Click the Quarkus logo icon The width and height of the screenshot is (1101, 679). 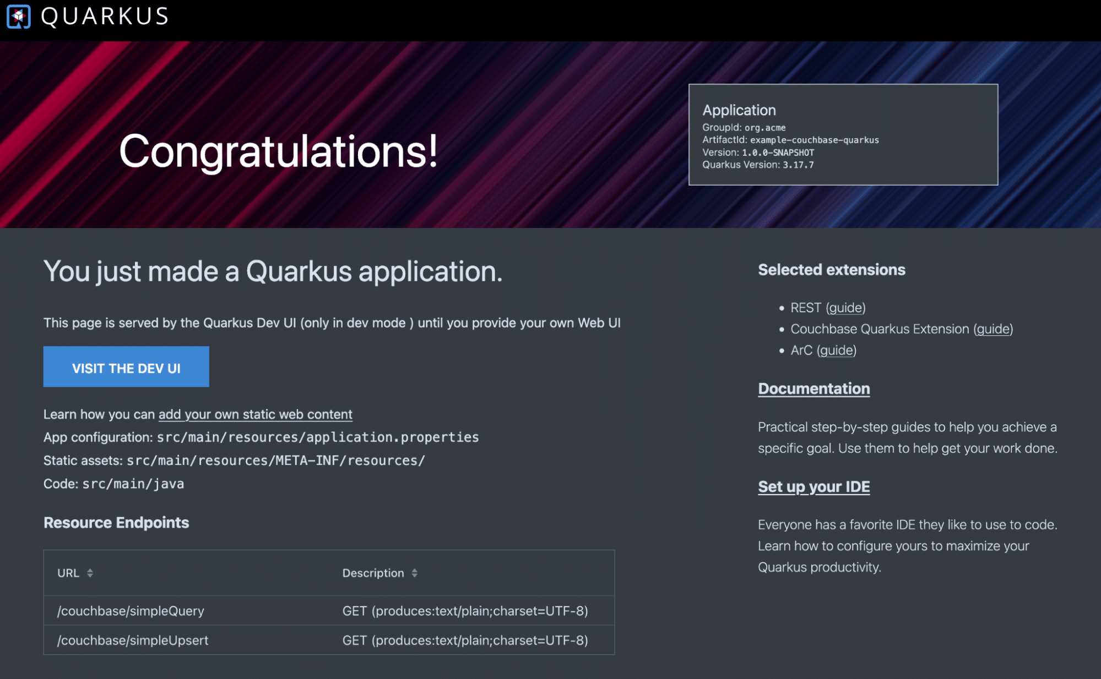point(18,17)
